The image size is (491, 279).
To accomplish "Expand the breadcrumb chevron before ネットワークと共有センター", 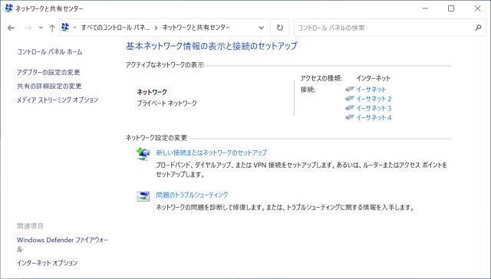I will click(156, 28).
